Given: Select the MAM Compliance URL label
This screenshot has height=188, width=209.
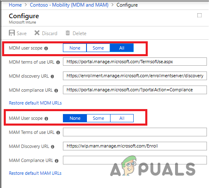Looking at the screenshot, I should point(31,160).
